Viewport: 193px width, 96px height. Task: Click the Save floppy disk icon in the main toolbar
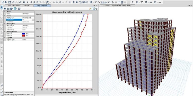[x=10, y=2]
